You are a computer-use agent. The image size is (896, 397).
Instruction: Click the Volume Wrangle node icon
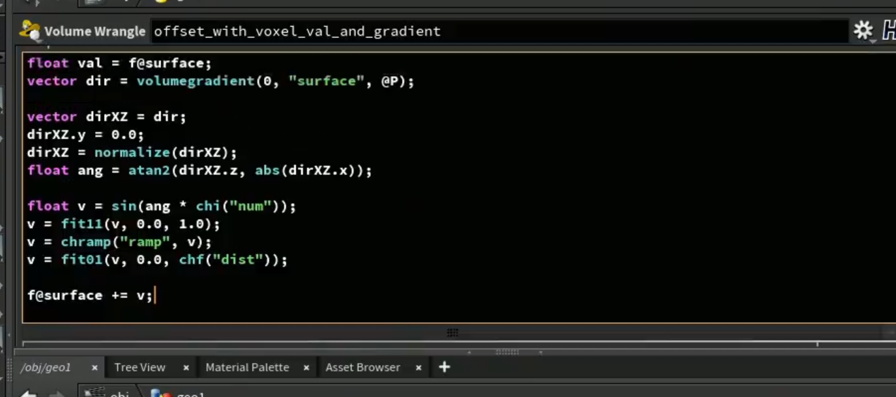click(x=30, y=30)
